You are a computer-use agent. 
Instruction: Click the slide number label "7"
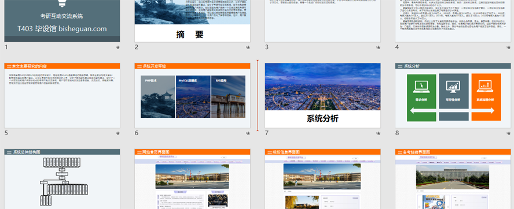coord(267,133)
